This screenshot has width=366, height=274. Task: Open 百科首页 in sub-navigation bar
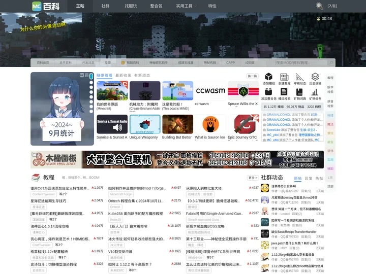[x=43, y=63]
